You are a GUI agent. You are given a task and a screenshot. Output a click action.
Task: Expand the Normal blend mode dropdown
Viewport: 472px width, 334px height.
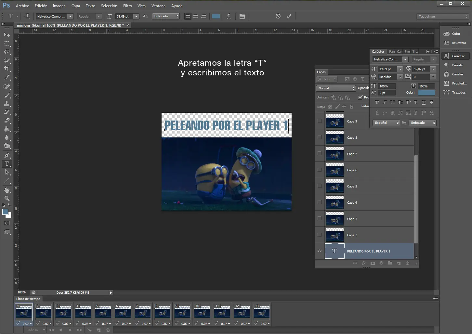336,88
